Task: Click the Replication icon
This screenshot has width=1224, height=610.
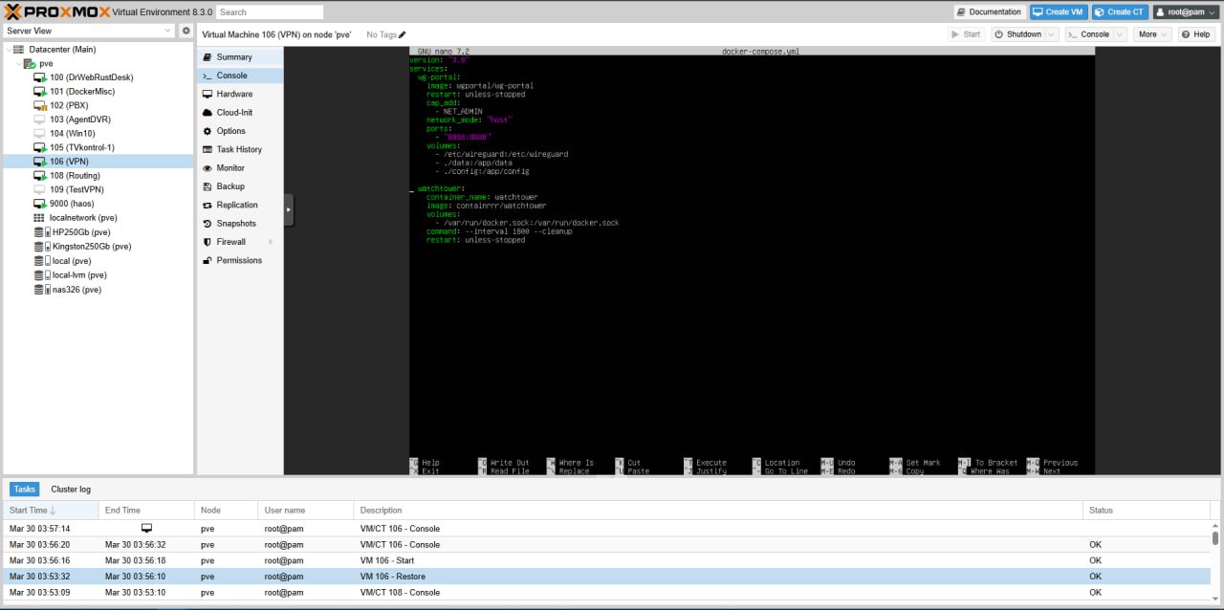Action: tap(208, 205)
